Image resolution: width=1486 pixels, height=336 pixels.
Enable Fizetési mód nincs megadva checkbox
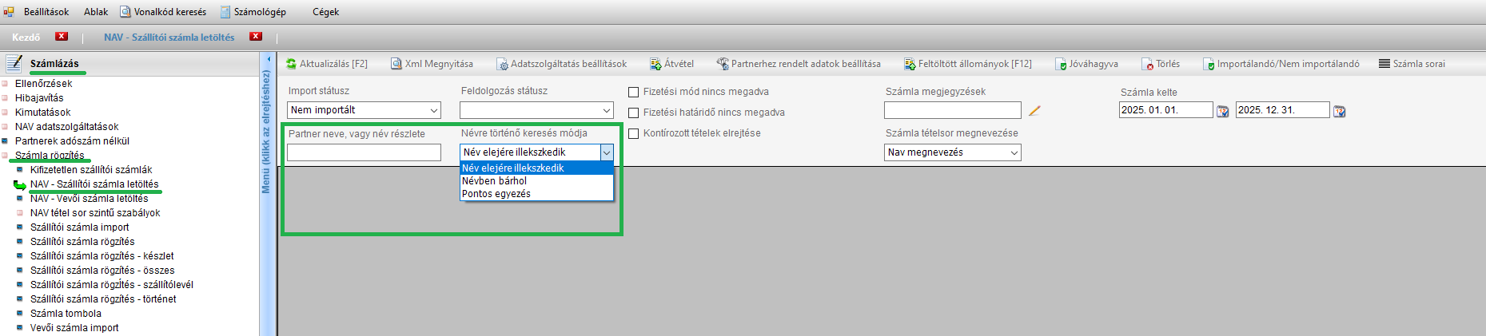[x=634, y=93]
